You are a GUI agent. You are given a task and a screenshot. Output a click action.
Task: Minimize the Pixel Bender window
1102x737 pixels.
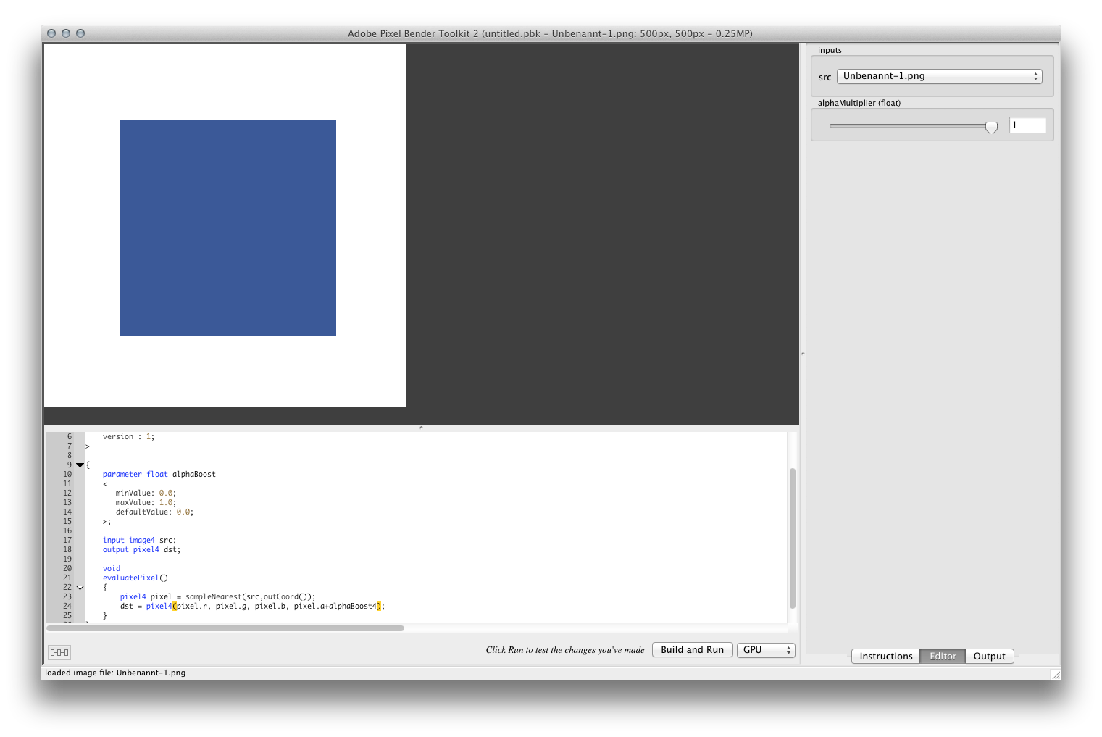click(66, 33)
